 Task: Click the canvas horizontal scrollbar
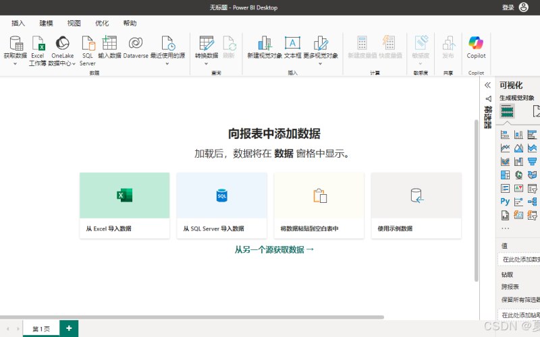192,317
